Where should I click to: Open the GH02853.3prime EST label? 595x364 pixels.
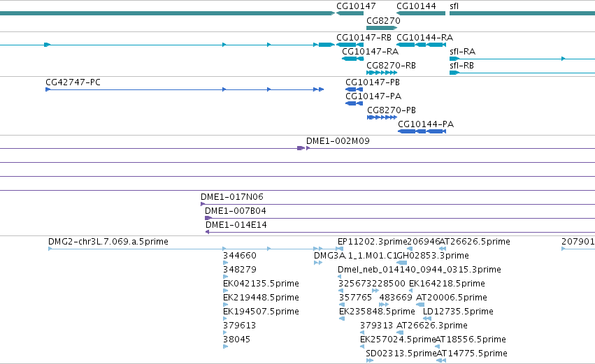pyautogui.click(x=433, y=256)
